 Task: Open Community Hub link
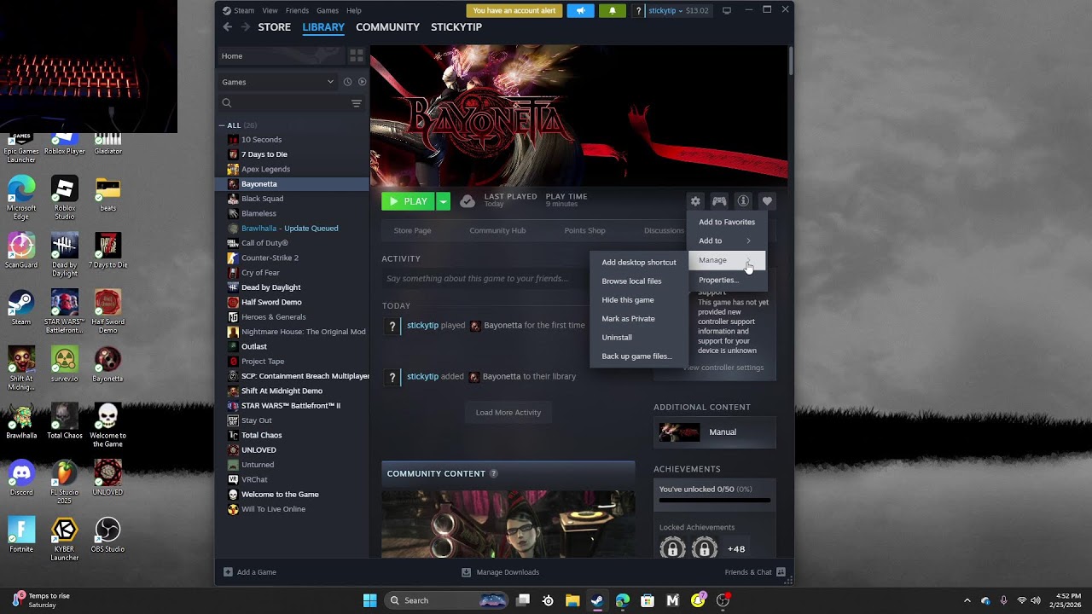pos(497,230)
